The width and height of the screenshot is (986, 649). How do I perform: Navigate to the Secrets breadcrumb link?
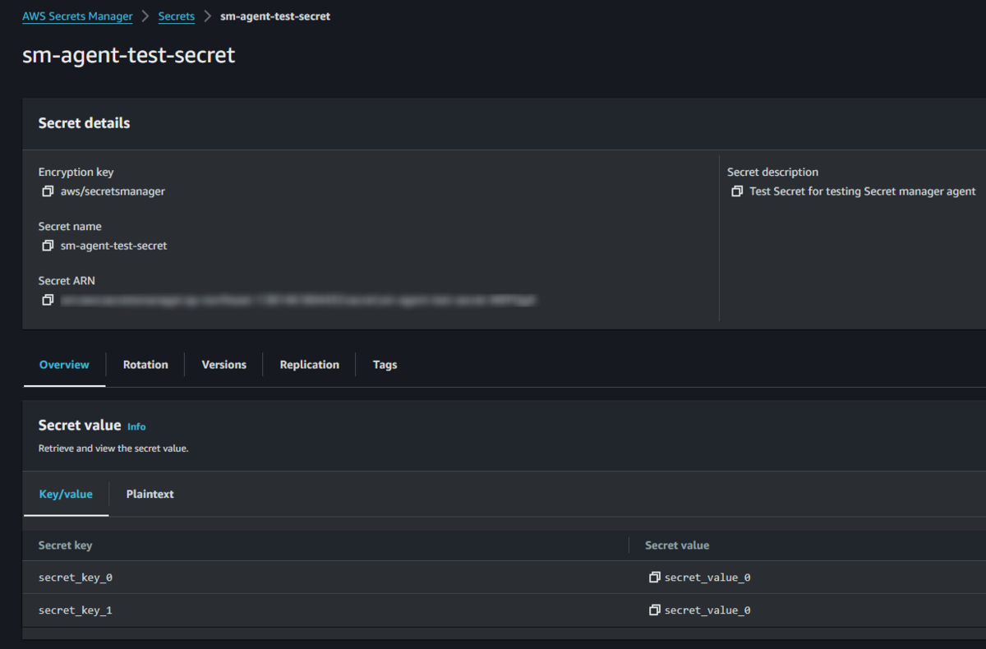(176, 16)
